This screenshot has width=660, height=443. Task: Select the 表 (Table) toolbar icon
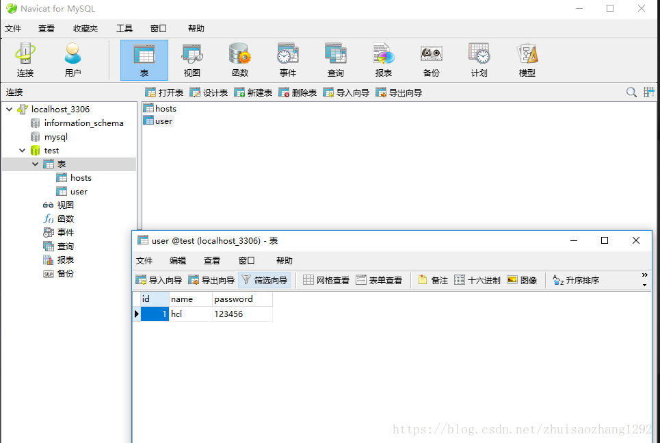tap(144, 60)
